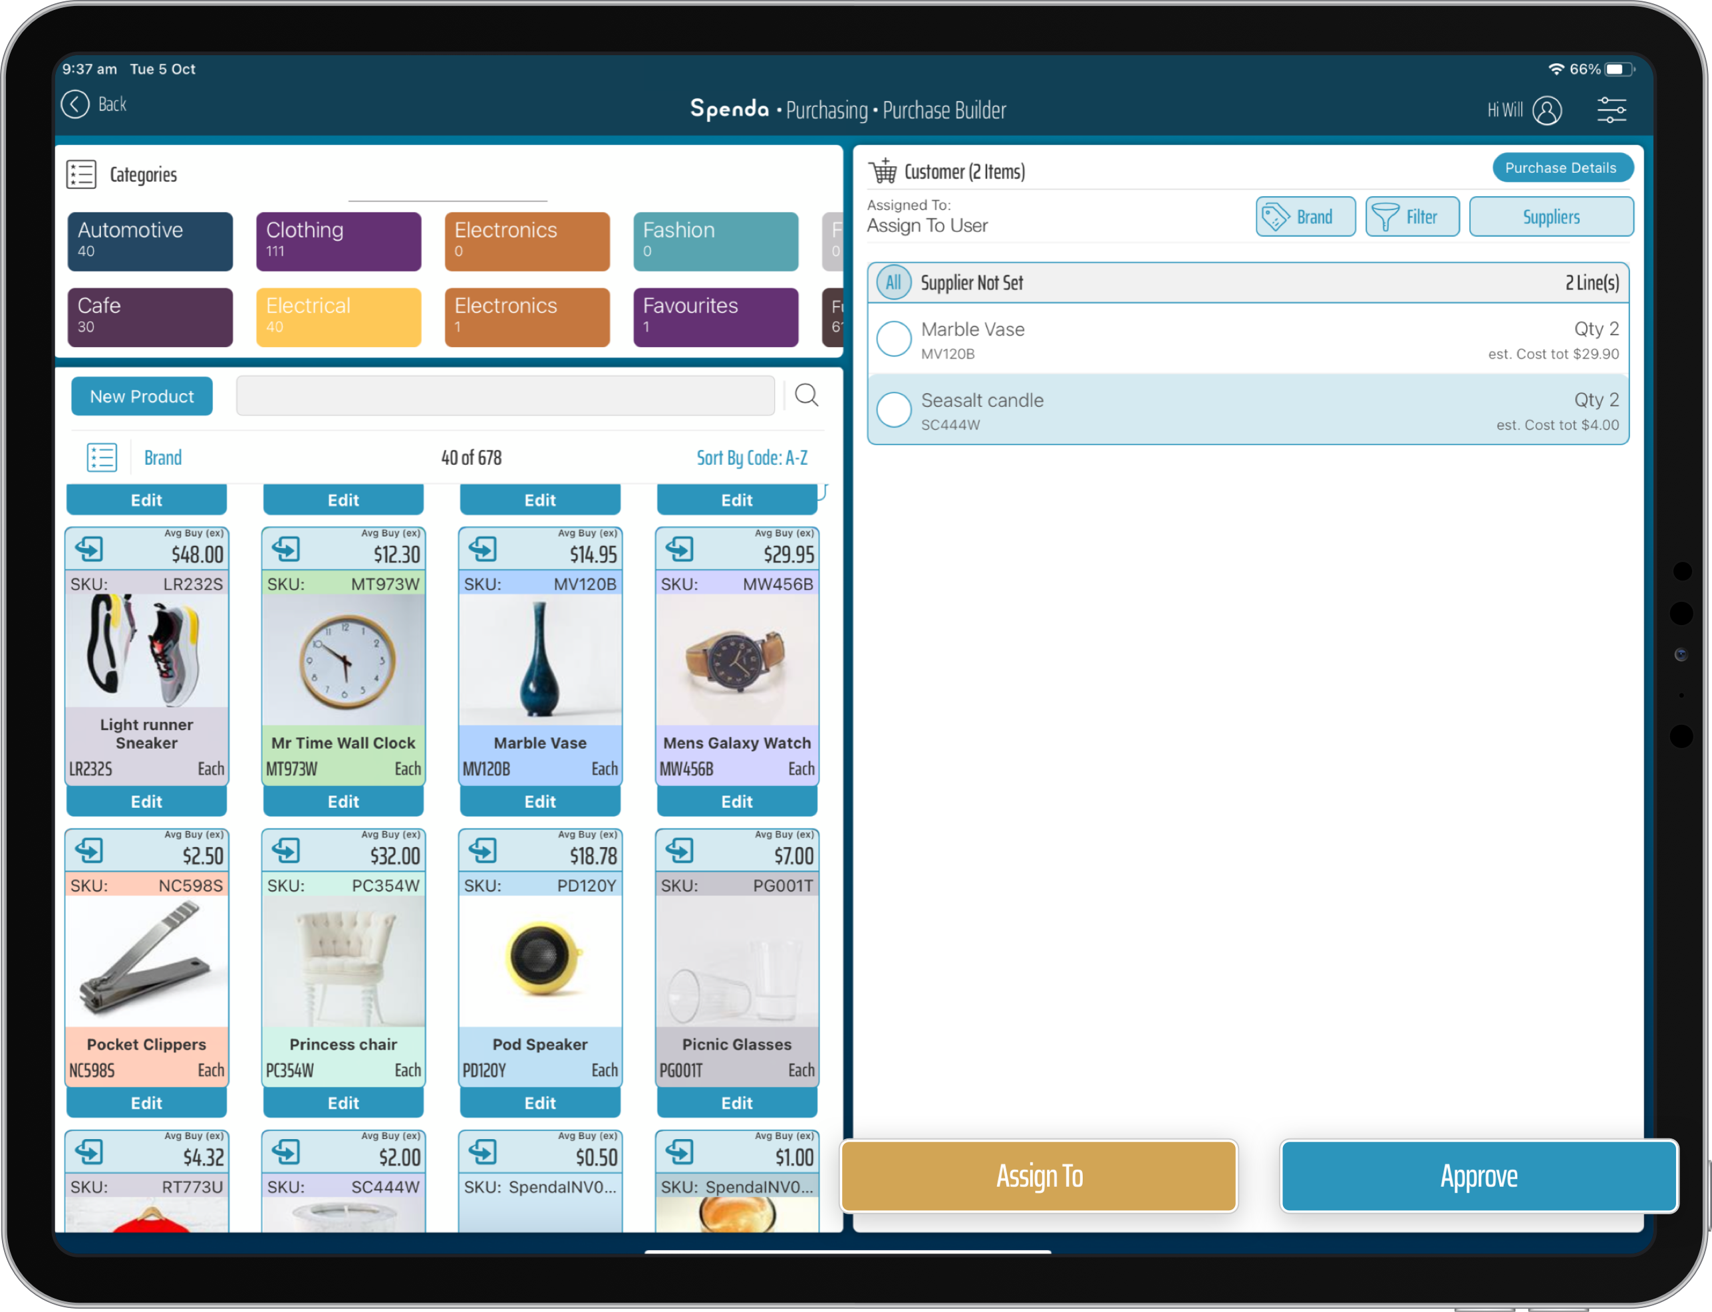Add Picnic Glasses using its import icon
This screenshot has width=1712, height=1312.
pyautogui.click(x=680, y=851)
